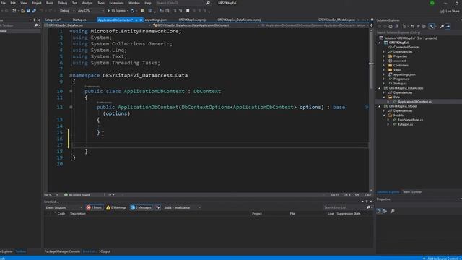The width and height of the screenshot is (462, 260).
Task: Click the Save All toolbar icon
Action: pos(34,11)
